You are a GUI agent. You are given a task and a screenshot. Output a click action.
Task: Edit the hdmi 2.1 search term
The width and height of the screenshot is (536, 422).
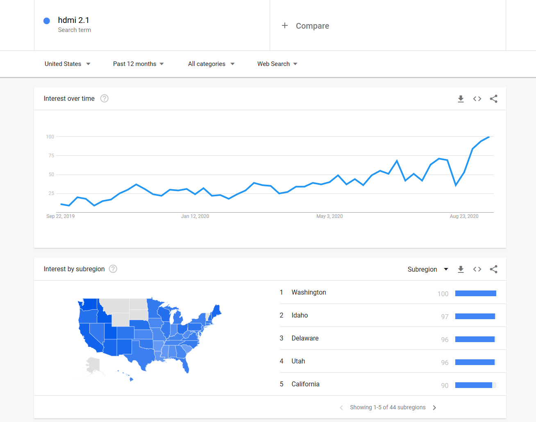[74, 20]
